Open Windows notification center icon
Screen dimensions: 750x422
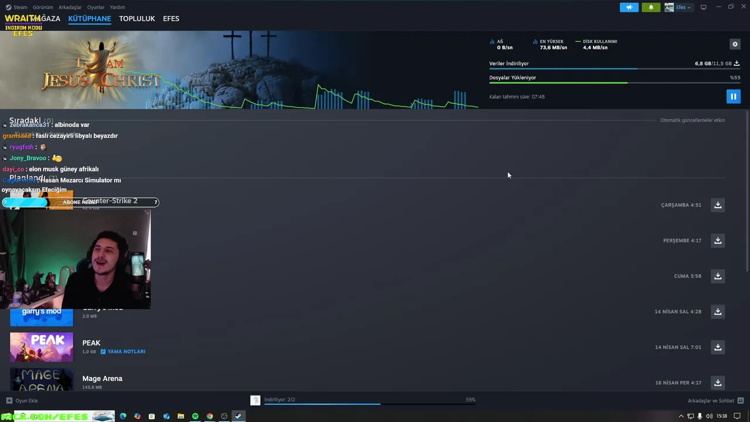tap(737, 416)
